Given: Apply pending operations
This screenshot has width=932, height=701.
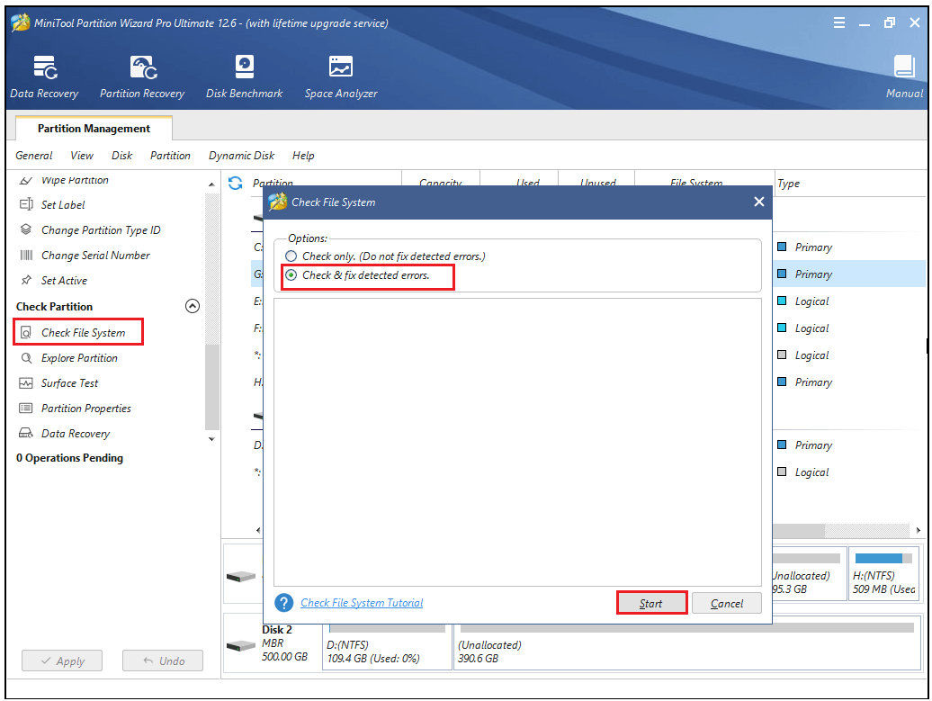Looking at the screenshot, I should click(61, 661).
